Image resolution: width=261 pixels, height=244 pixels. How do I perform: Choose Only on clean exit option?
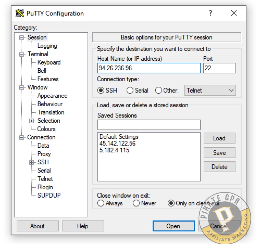[x=171, y=203]
